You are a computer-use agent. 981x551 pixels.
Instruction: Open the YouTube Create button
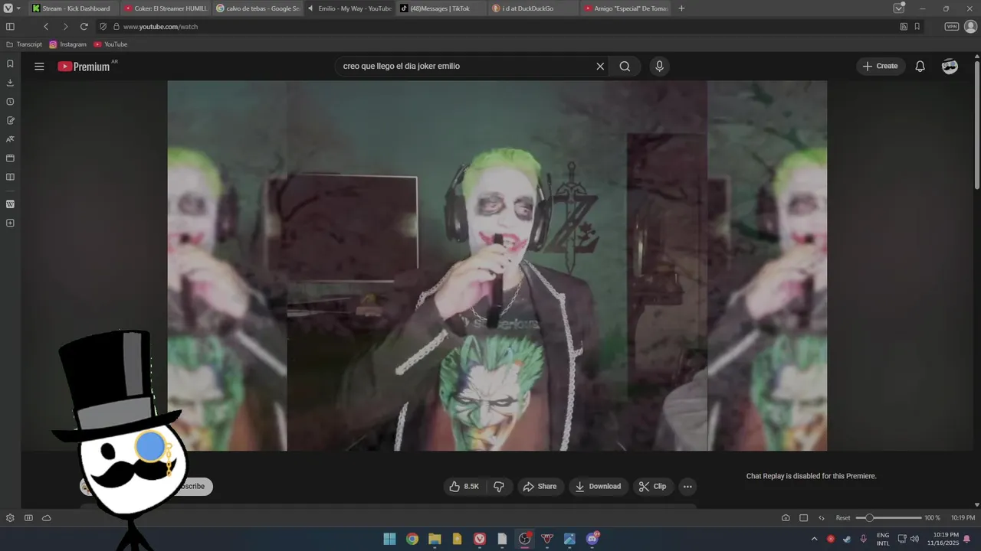[x=881, y=66]
